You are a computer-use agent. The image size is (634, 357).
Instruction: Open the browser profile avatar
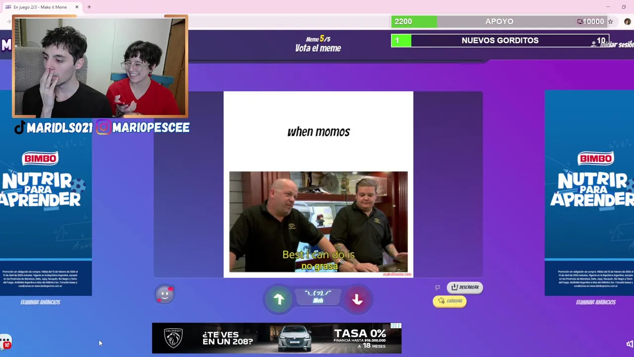pos(627,22)
